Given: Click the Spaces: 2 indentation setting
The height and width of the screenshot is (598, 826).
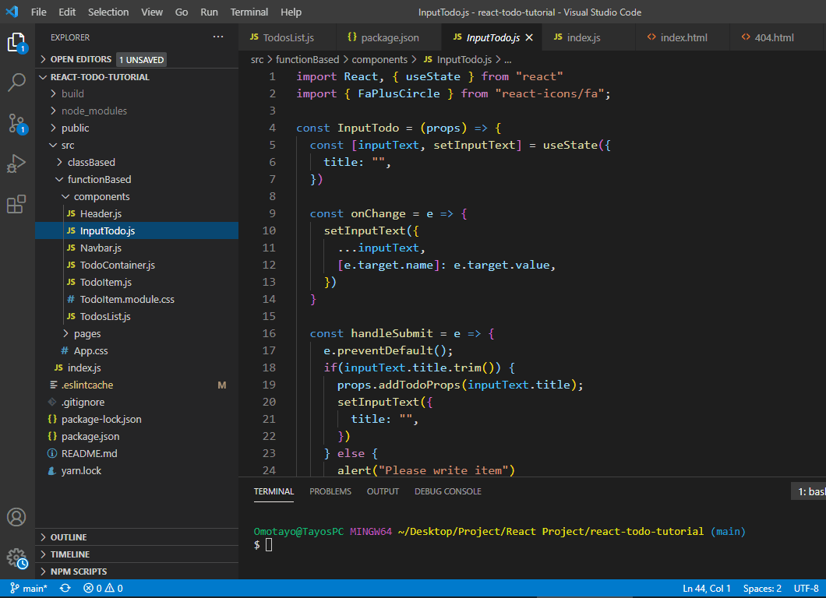Looking at the screenshot, I should pos(762,588).
